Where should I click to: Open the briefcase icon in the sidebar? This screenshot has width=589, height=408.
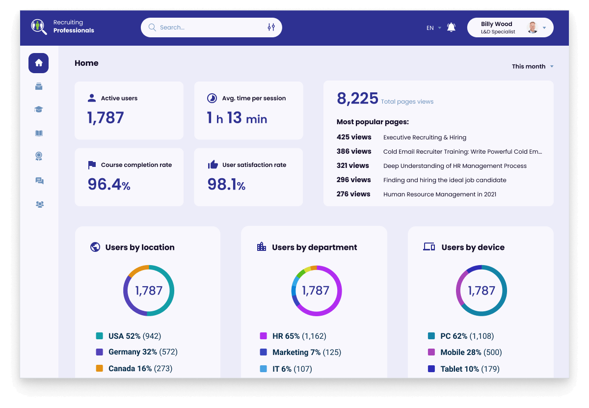point(39,86)
